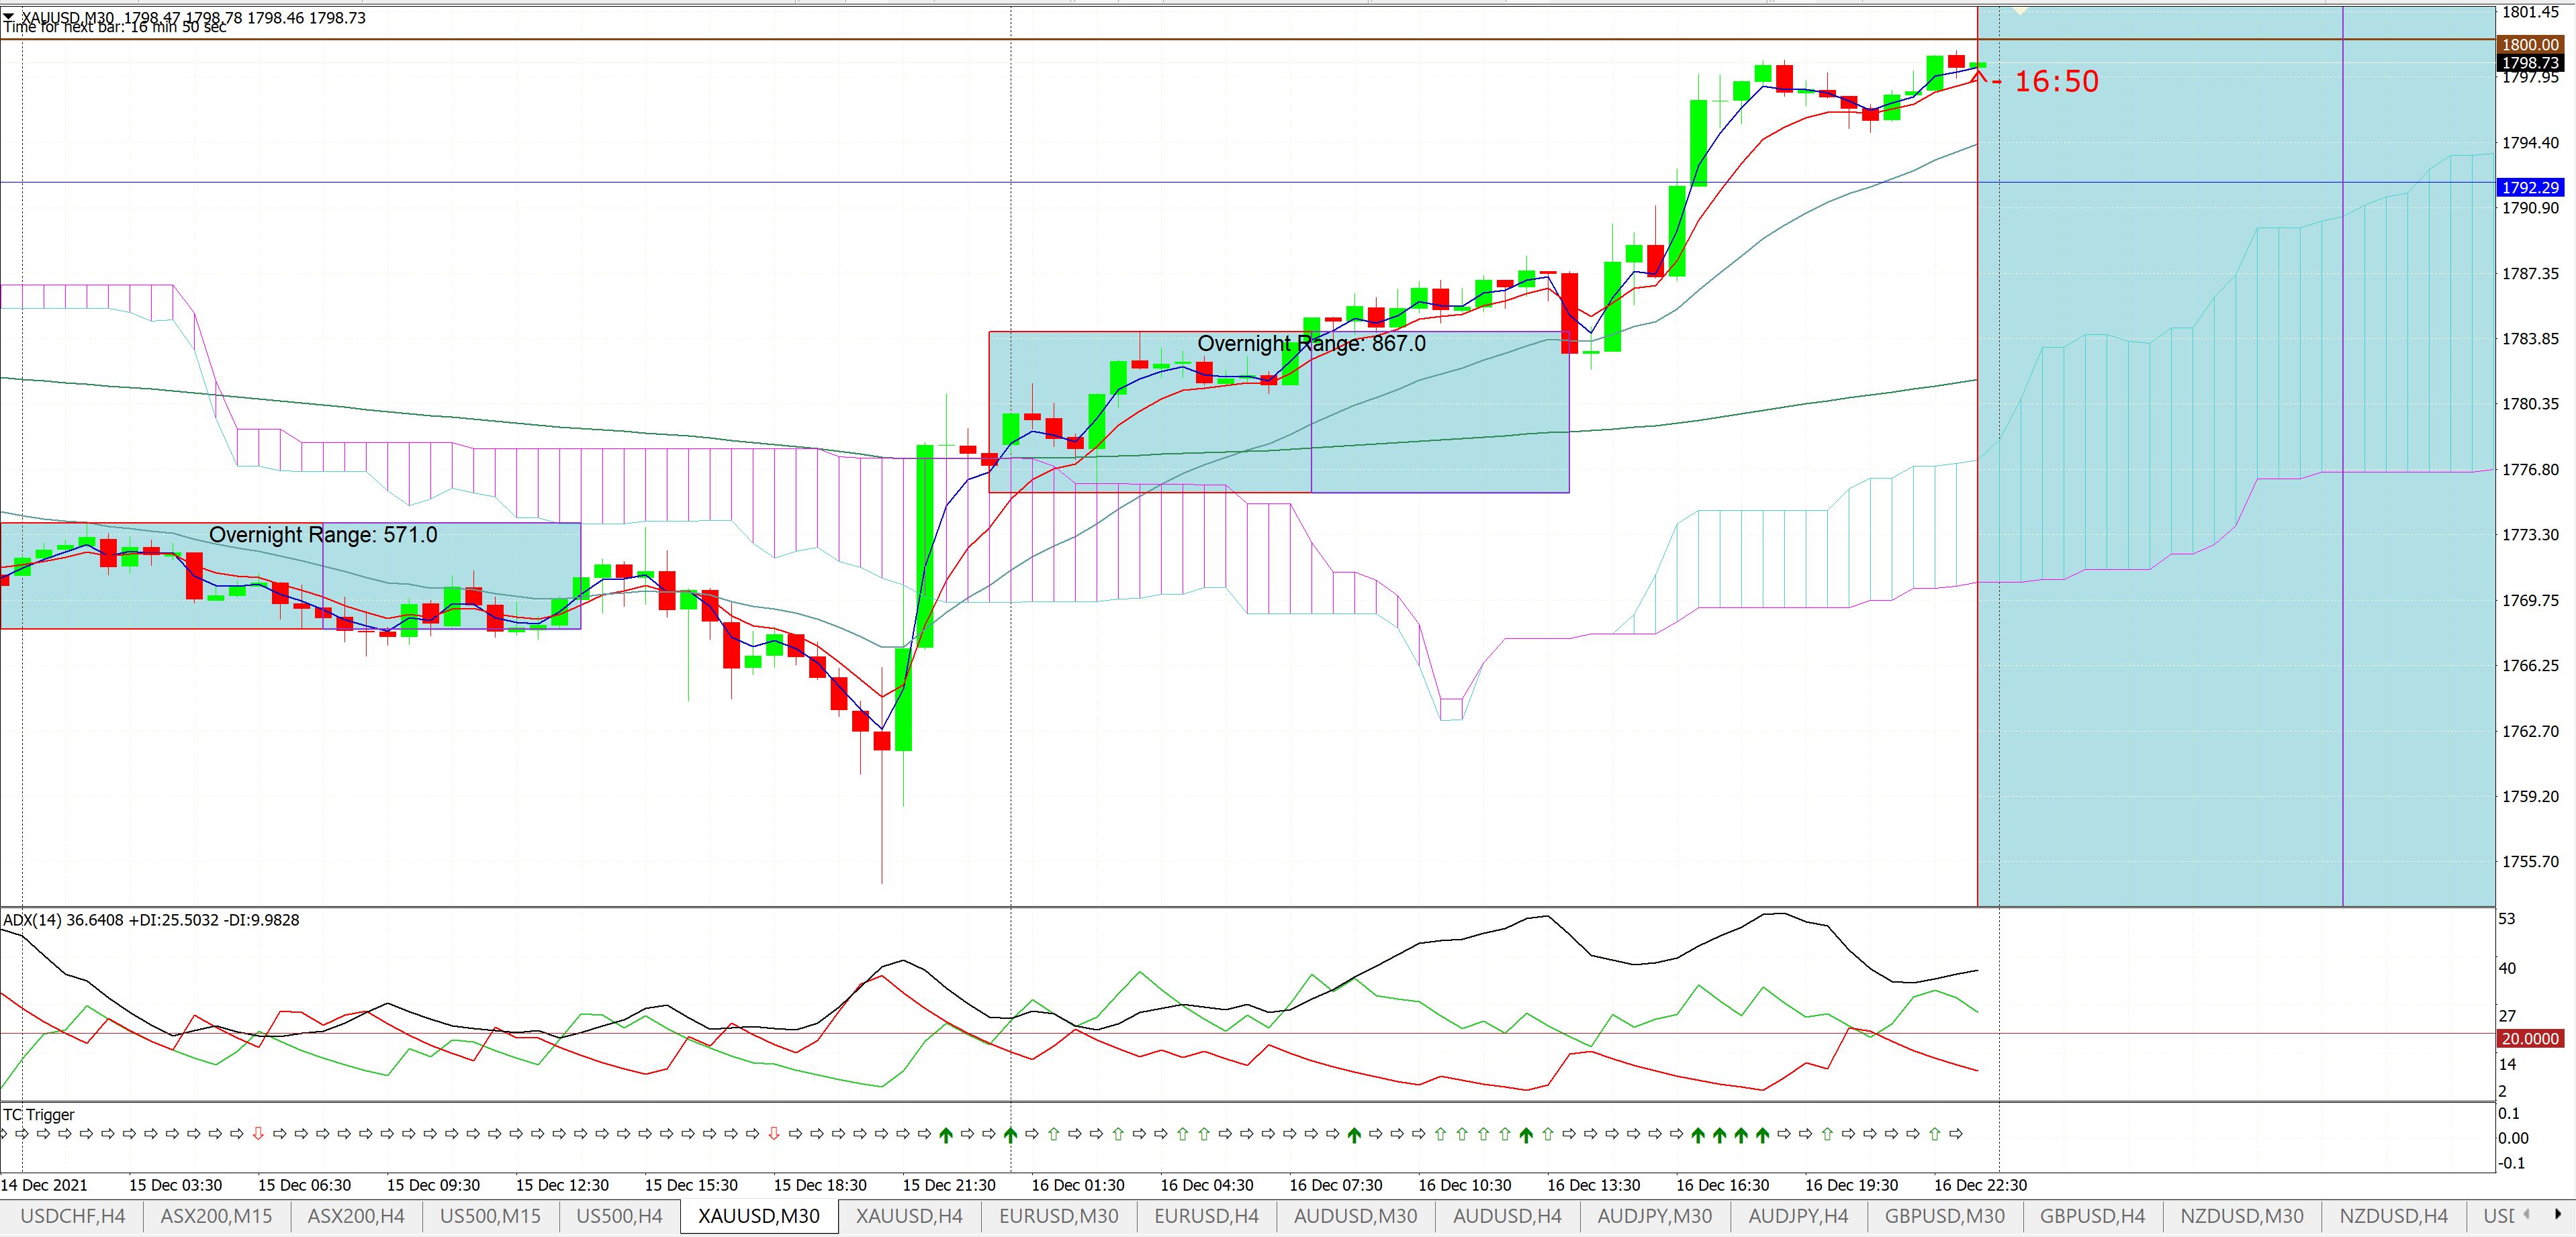The width and height of the screenshot is (2576, 1237).
Task: Open the EURUSD,M30 chart tab
Action: pos(1058,1216)
